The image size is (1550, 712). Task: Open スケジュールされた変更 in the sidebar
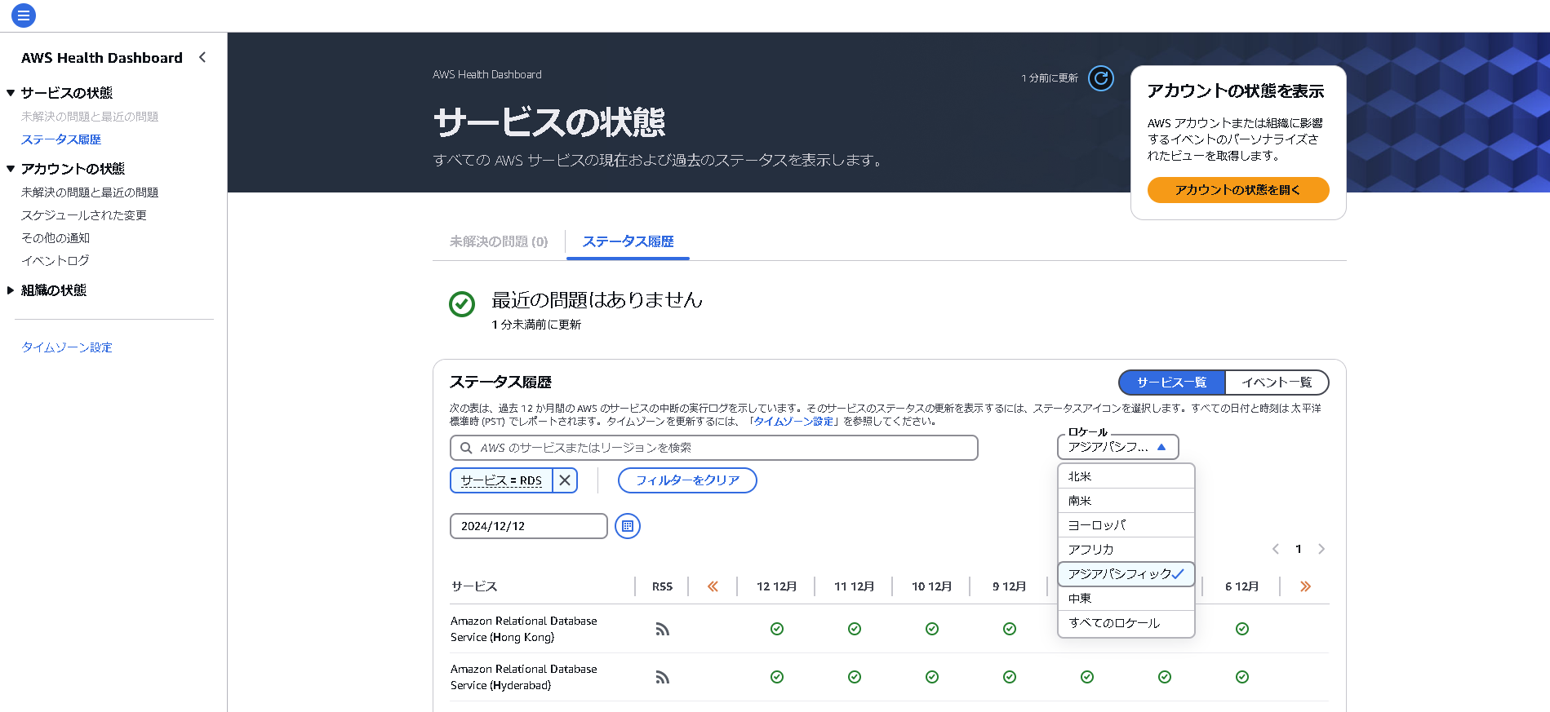pyautogui.click(x=84, y=215)
